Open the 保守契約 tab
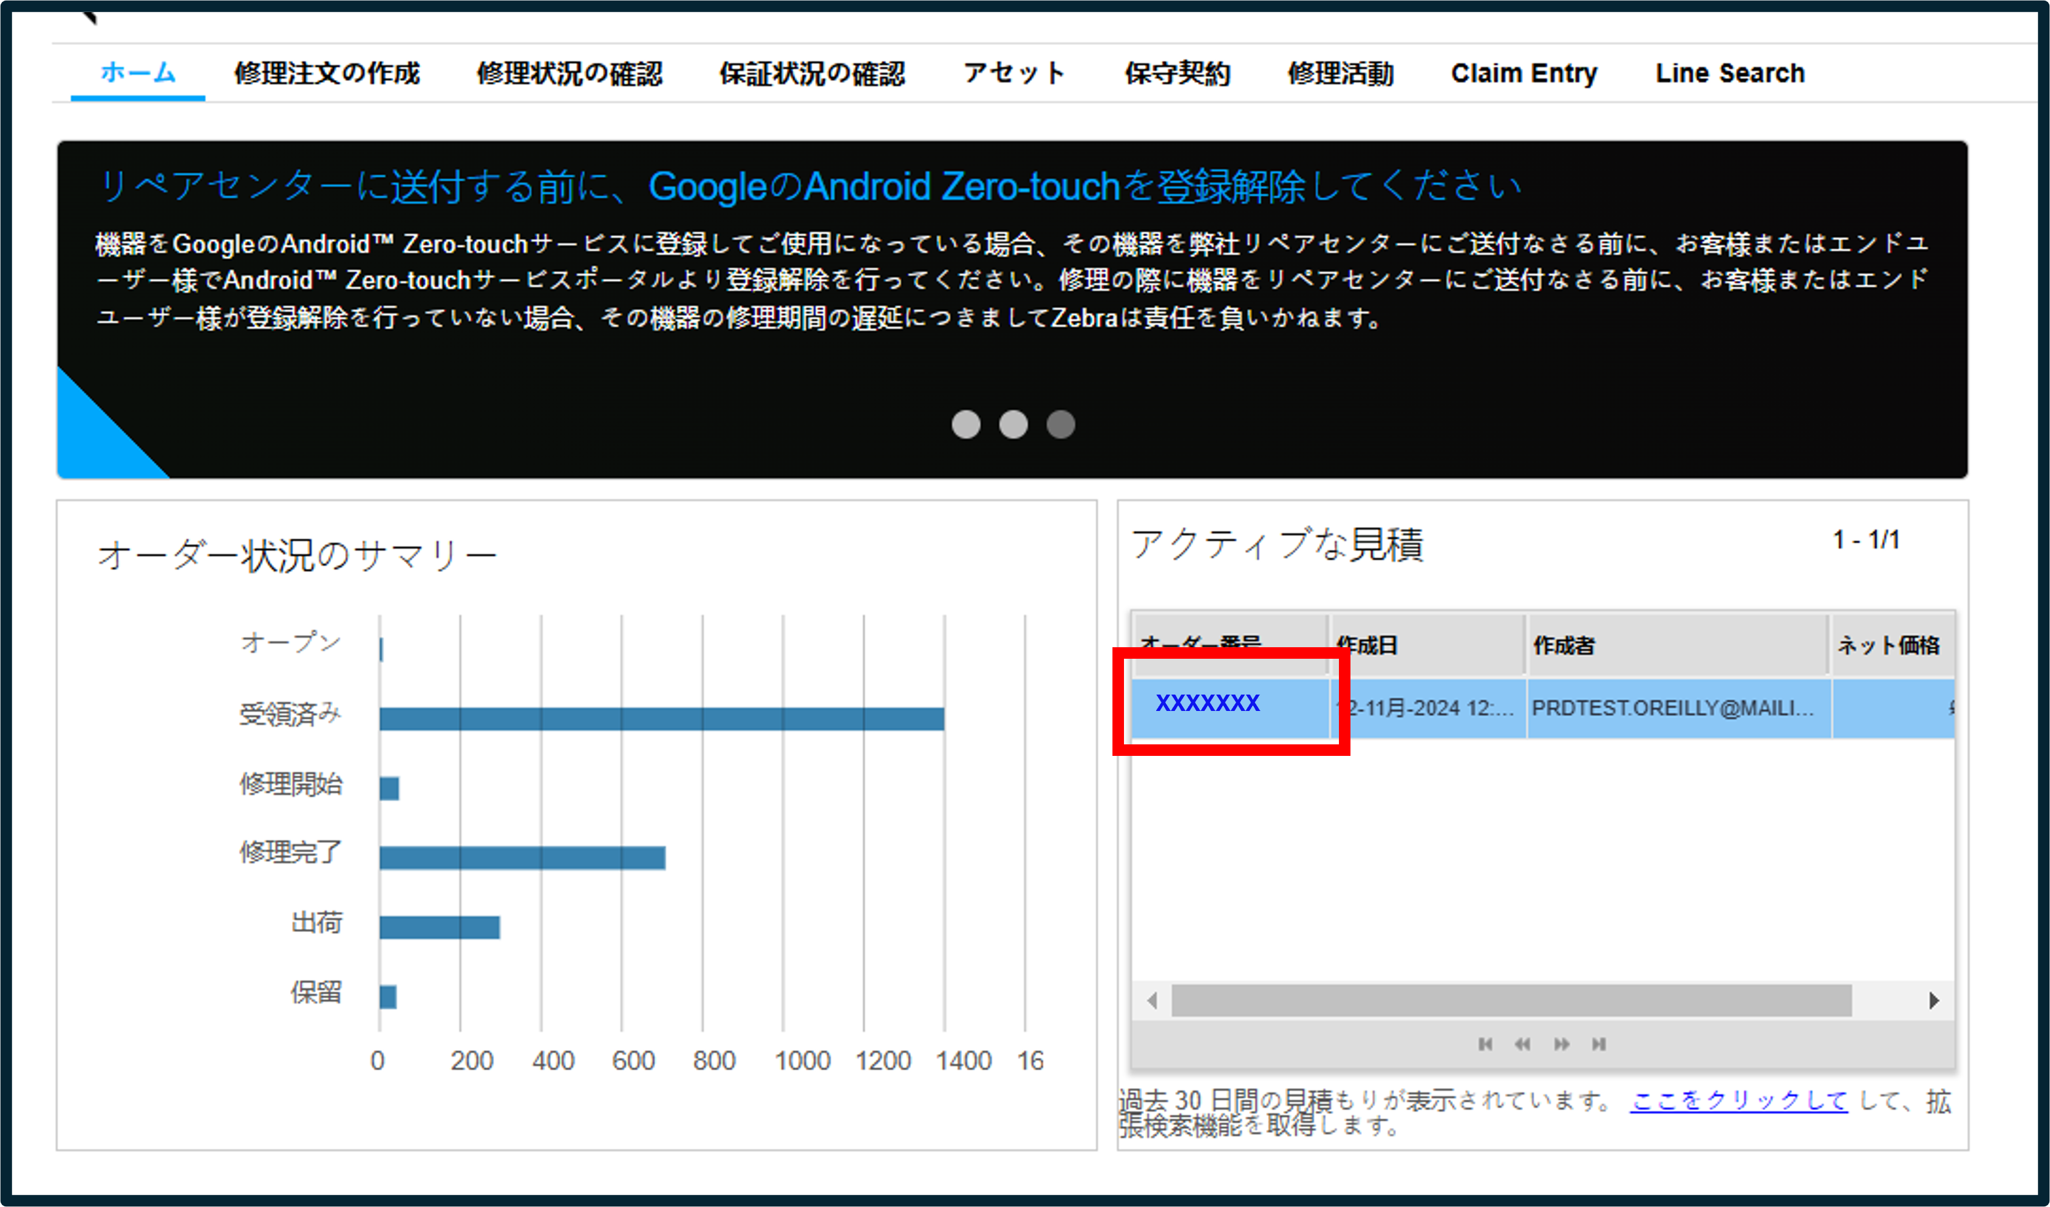This screenshot has width=2050, height=1207. point(1177,72)
